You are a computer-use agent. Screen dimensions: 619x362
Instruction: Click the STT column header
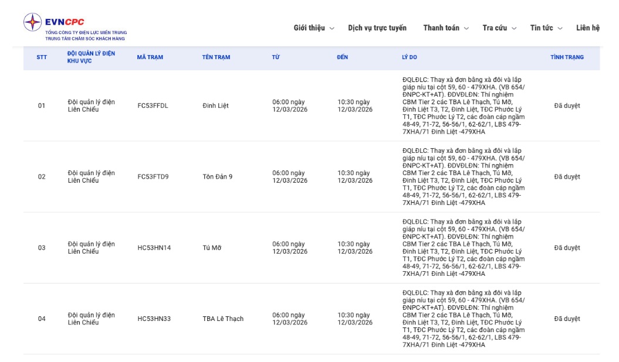click(42, 57)
